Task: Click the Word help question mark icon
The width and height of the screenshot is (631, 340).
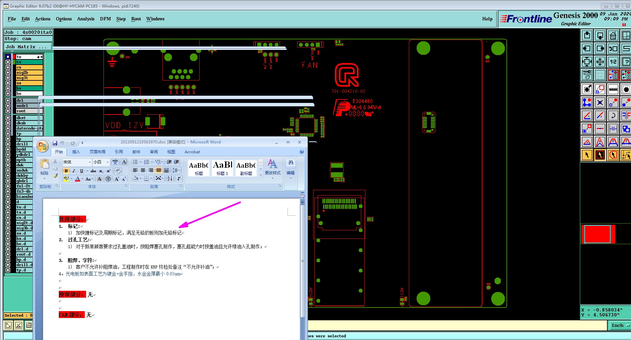Action: pos(302,152)
